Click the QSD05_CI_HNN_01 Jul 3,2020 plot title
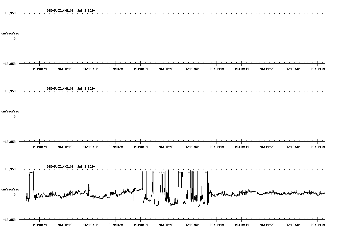This screenshot has height=234, width=343. click(x=71, y=89)
